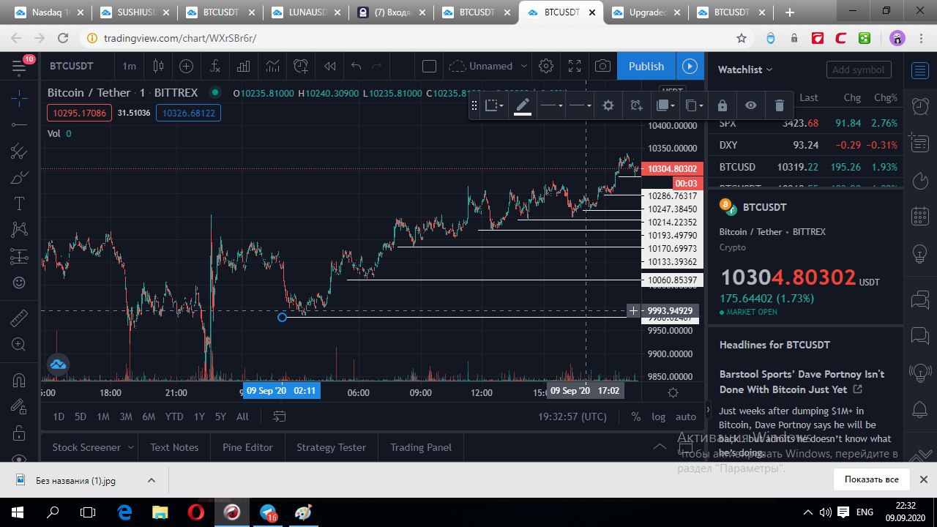This screenshot has width=937, height=527.
Task: Select the trend line drawing tool
Action: 20,124
